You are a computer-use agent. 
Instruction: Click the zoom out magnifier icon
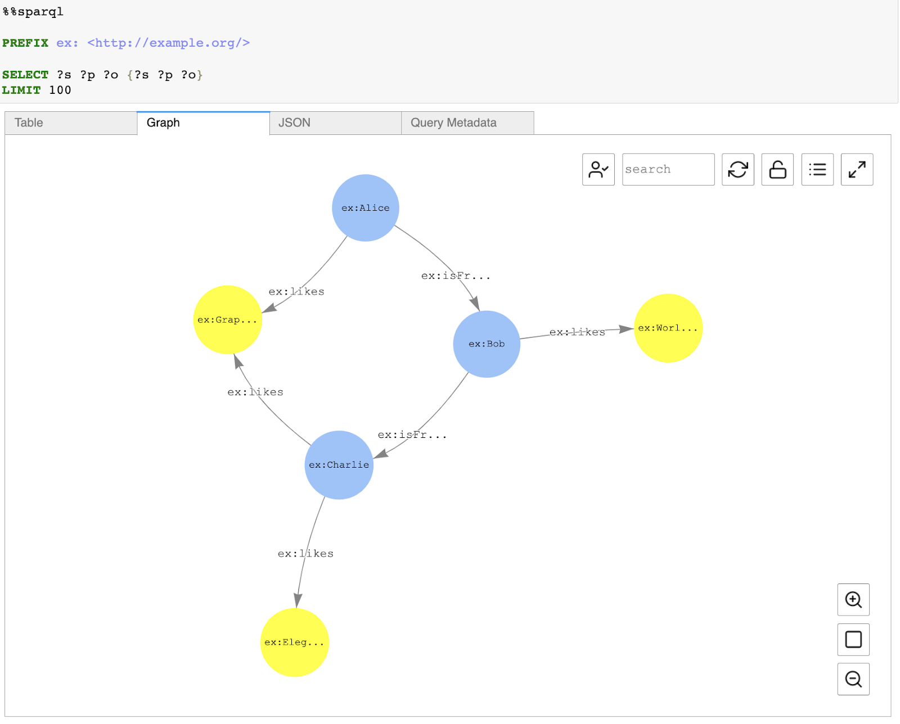853,679
